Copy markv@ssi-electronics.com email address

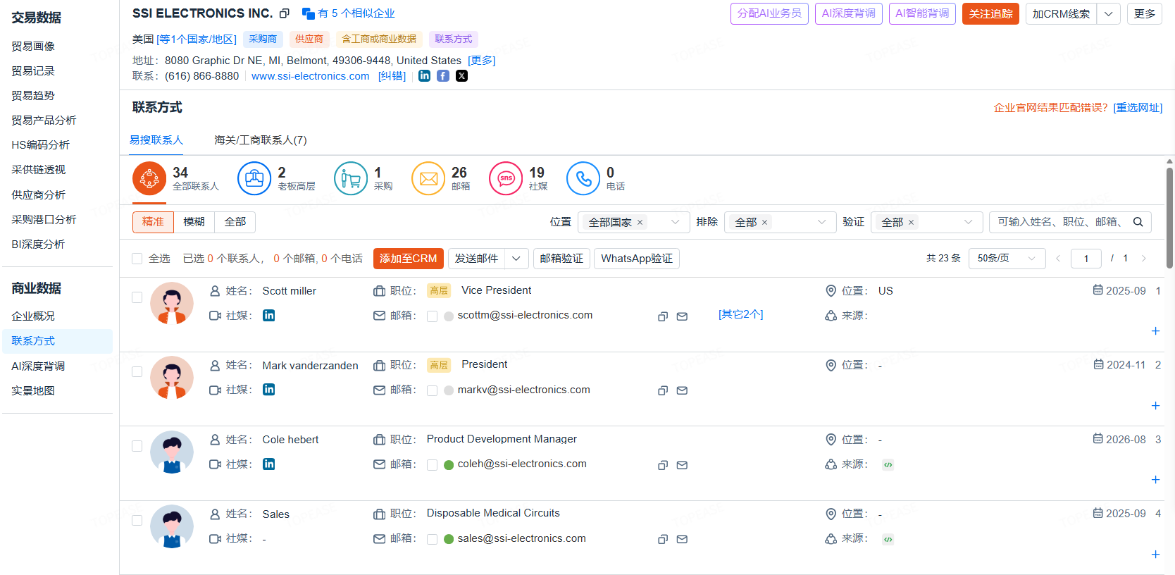pyautogui.click(x=663, y=390)
